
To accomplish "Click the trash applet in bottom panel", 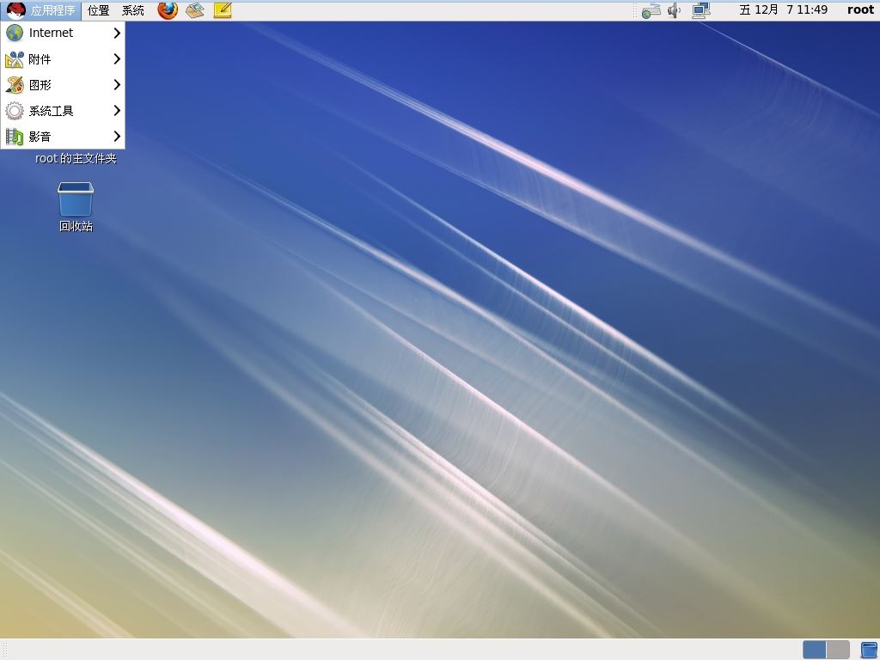I will [x=869, y=650].
